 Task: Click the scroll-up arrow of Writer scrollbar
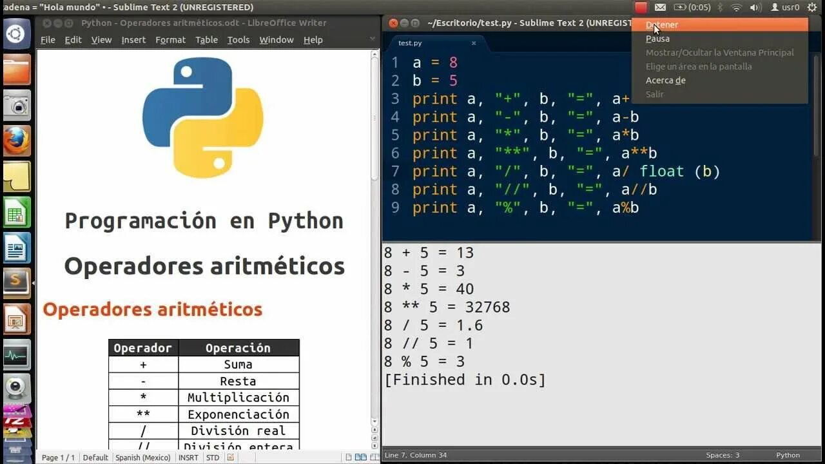click(374, 55)
